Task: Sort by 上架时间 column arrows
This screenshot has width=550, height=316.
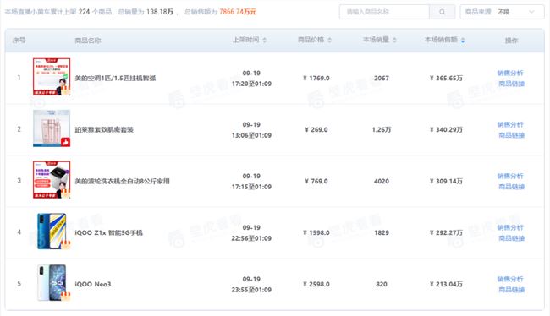Action: pos(265,41)
